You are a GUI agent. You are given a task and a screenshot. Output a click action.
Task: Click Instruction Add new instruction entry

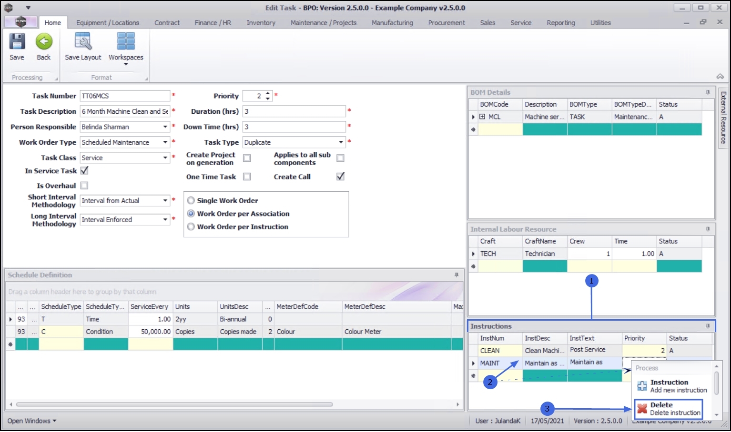click(x=673, y=386)
